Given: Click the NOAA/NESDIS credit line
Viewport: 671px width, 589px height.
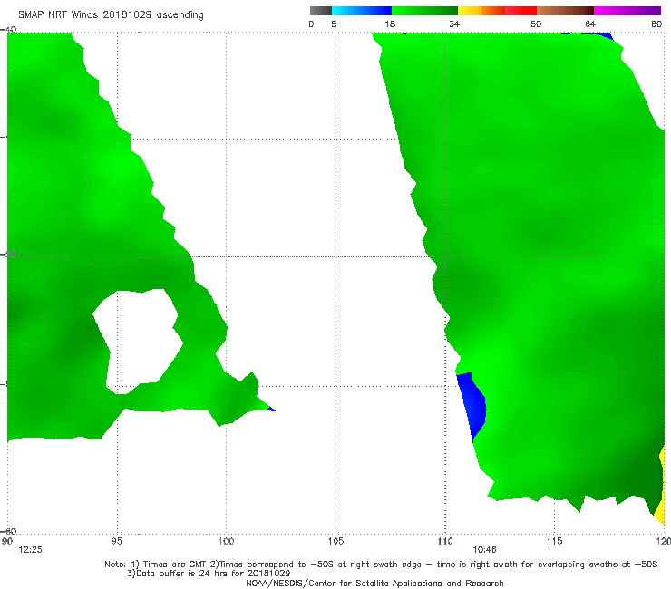Looking at the screenshot, I should [x=374, y=583].
